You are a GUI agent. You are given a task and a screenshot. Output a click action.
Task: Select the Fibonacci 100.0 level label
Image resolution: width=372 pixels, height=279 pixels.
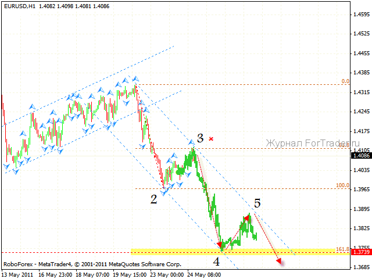click(x=342, y=185)
